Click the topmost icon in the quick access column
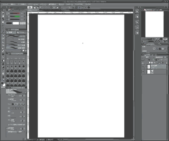The image size is (169, 141). pyautogui.click(x=137, y=11)
